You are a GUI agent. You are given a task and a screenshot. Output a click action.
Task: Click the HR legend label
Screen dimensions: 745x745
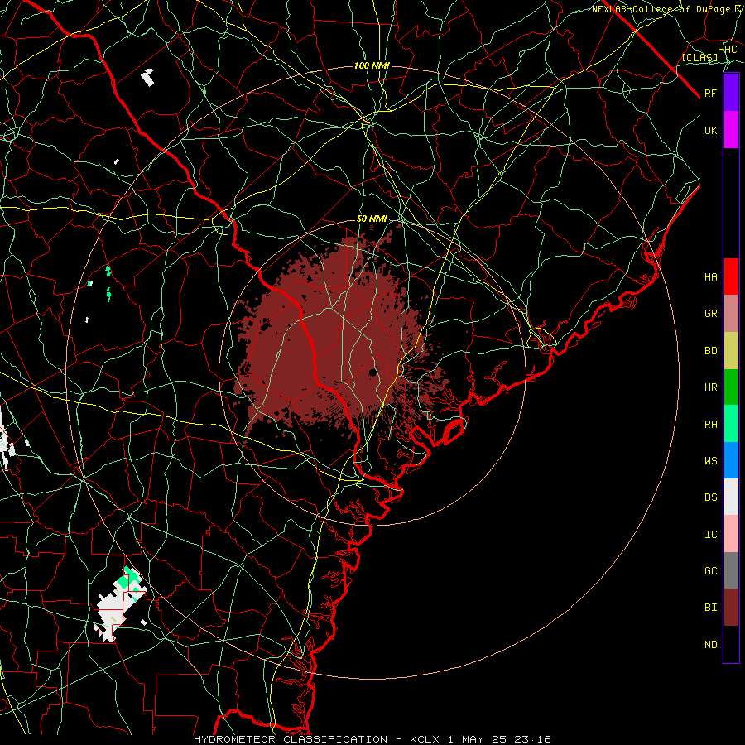[x=710, y=387]
